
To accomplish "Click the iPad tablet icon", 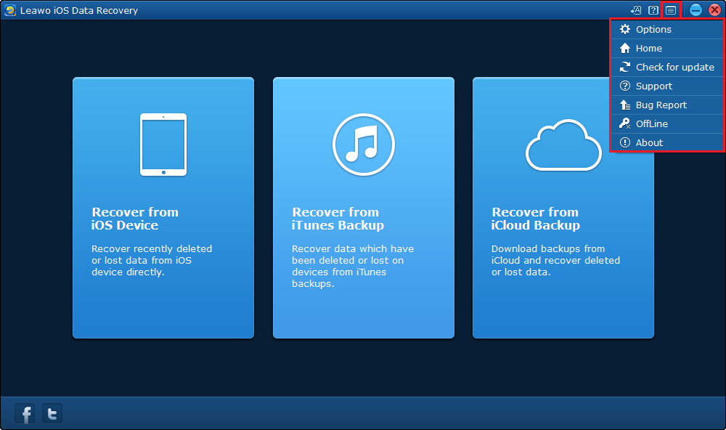I will coord(163,145).
